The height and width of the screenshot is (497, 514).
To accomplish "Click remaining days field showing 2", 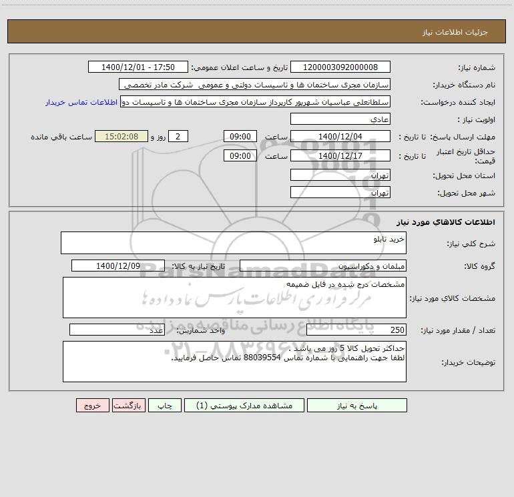I will [178, 136].
